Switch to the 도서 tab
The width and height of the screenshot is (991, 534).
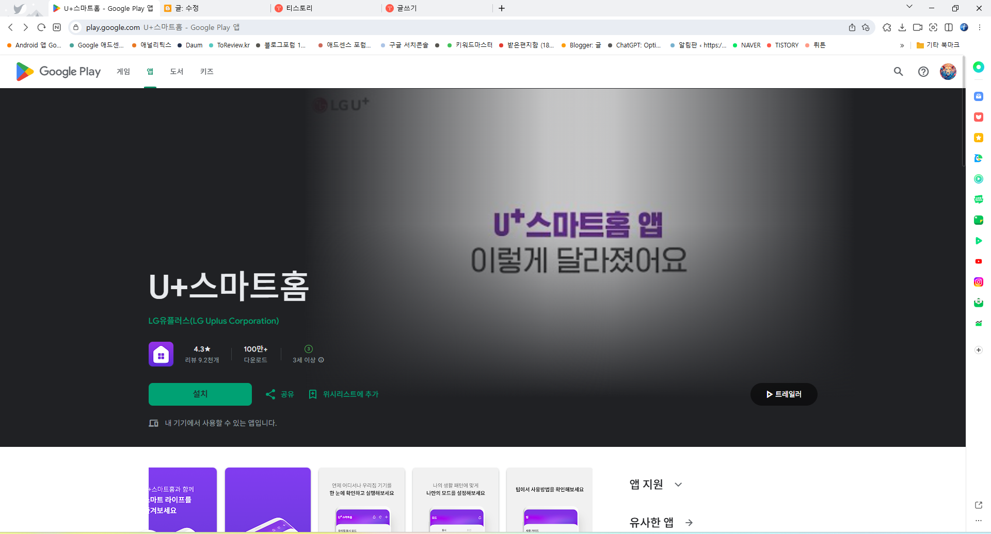(177, 72)
